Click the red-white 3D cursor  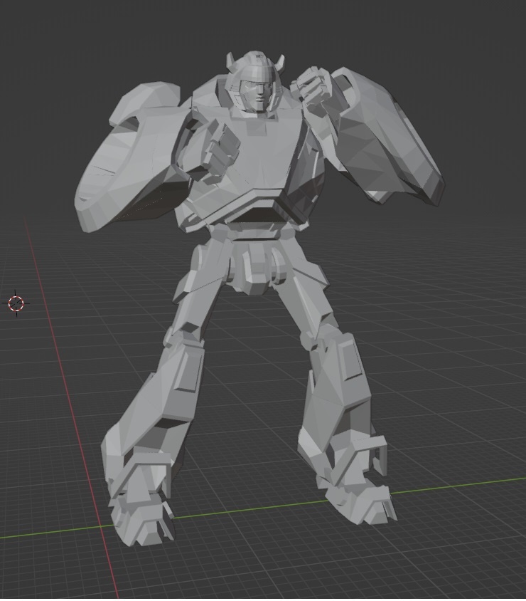coord(16,303)
